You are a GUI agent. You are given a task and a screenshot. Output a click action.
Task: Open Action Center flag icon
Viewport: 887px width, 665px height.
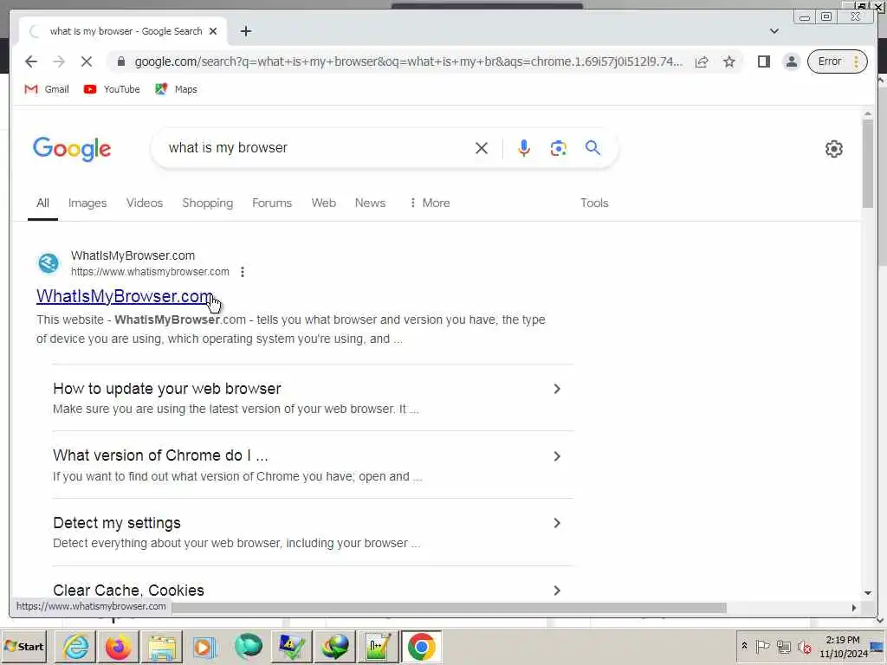coord(762,646)
